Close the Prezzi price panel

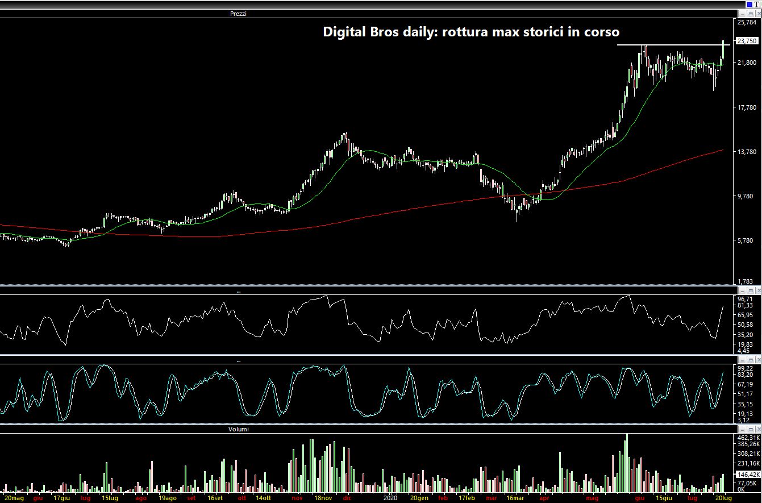click(x=758, y=13)
